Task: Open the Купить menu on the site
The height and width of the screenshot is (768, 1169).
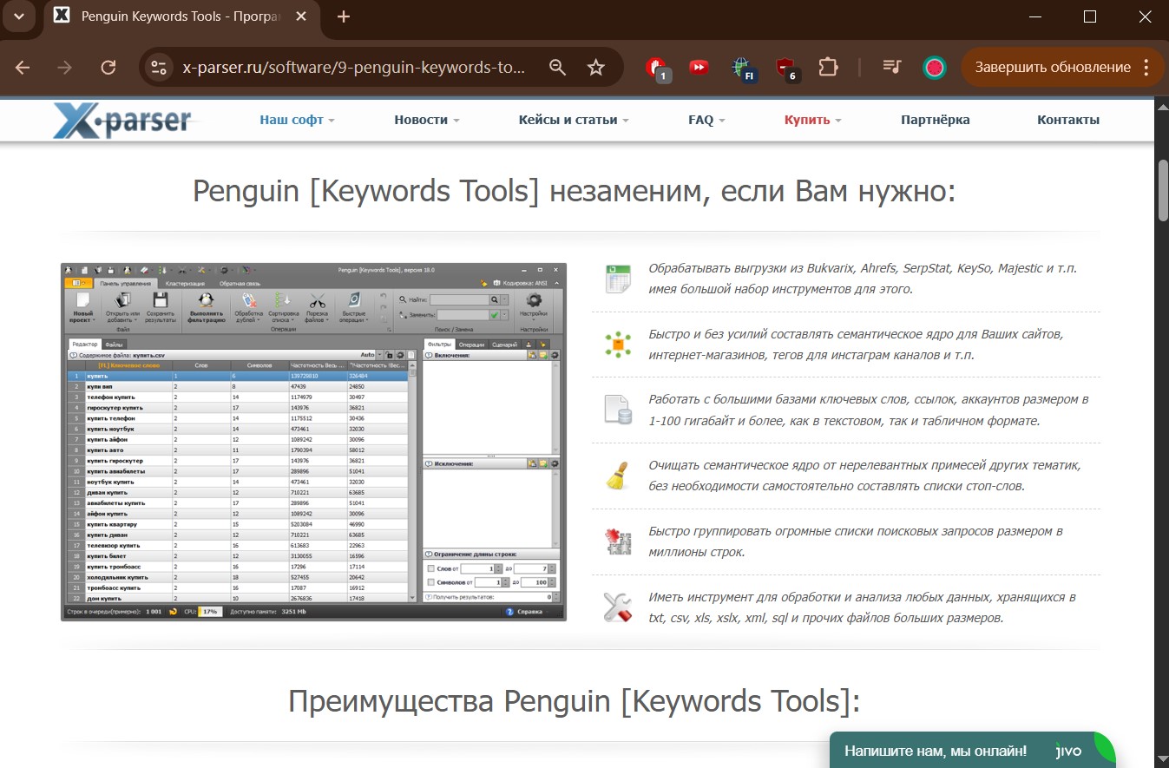Action: point(807,120)
